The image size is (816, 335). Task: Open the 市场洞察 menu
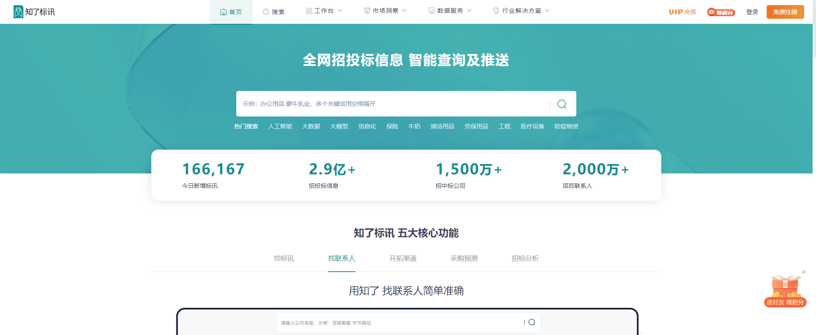pos(385,11)
